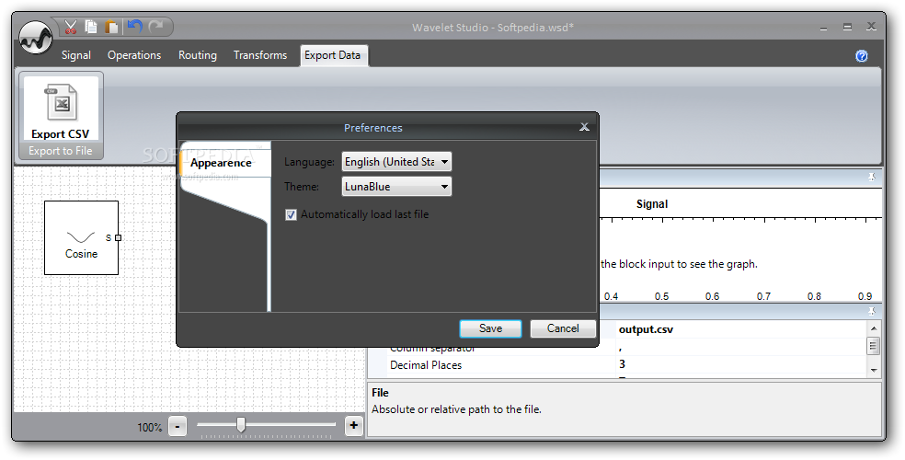Screen dimensions: 905x460
Task: Click the Copy icon in quick toolbar
Action: [x=91, y=27]
